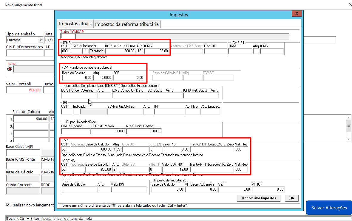
Task: Click the C.N.P.J/Fornecedores field
Action: pyautogui.click(x=25, y=53)
